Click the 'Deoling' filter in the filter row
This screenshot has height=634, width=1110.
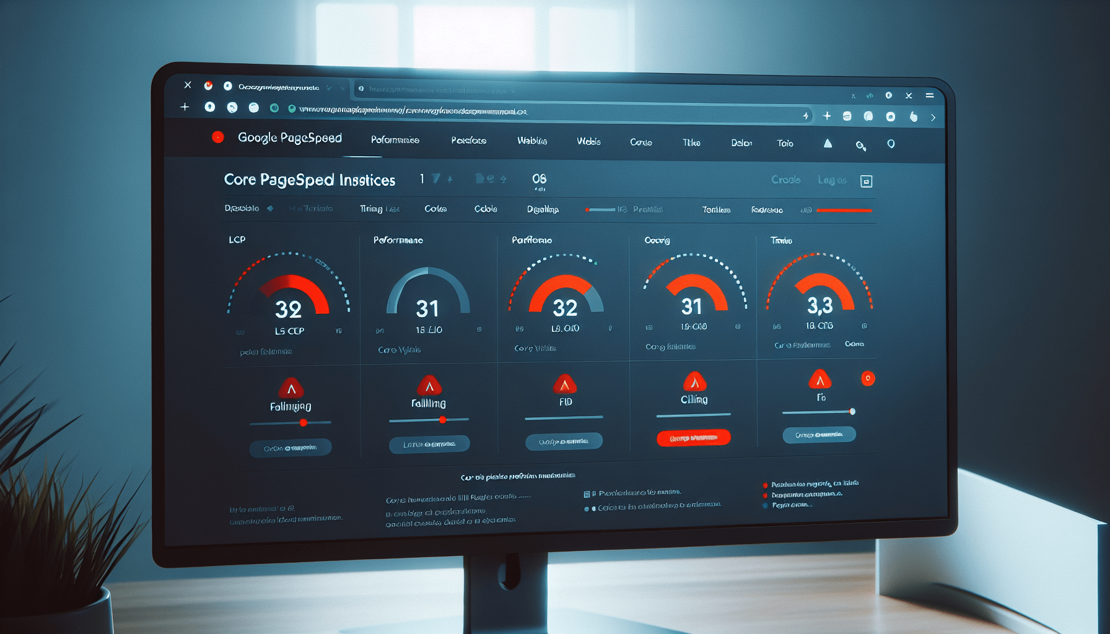point(543,210)
